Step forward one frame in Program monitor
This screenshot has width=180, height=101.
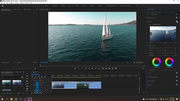click(x=96, y=68)
